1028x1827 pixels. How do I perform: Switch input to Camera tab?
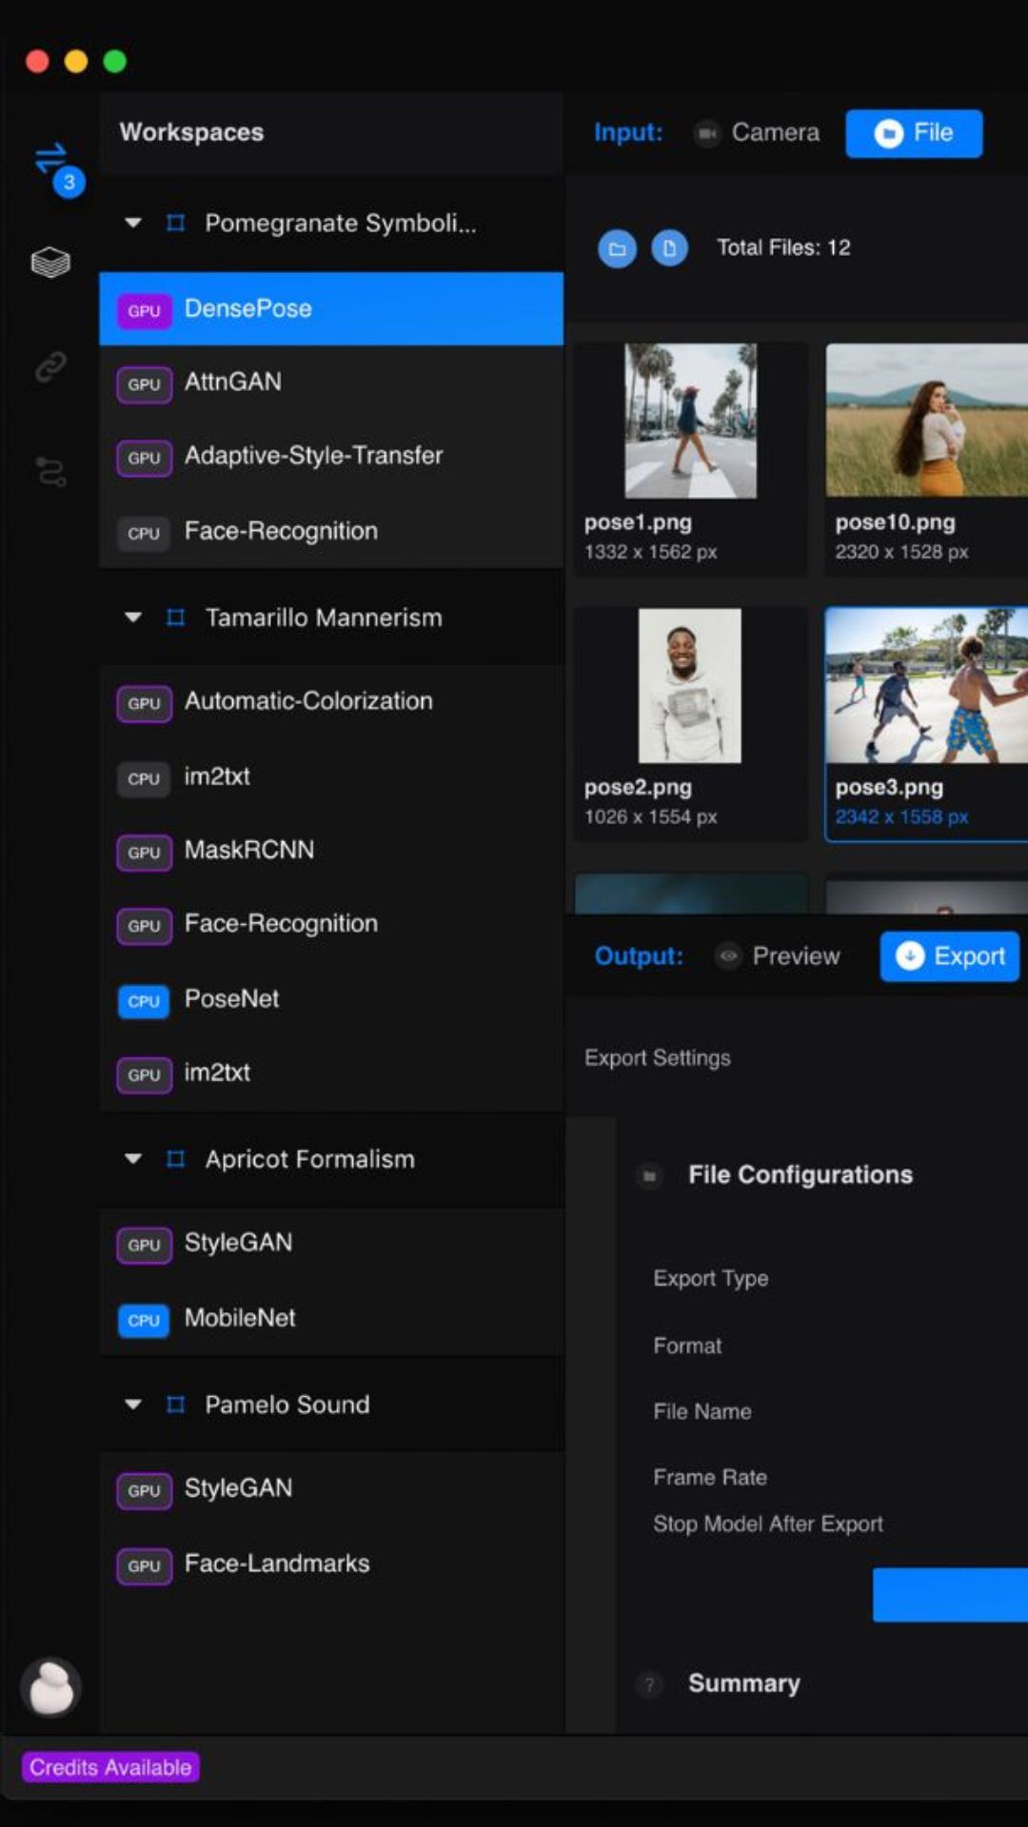[x=757, y=133]
